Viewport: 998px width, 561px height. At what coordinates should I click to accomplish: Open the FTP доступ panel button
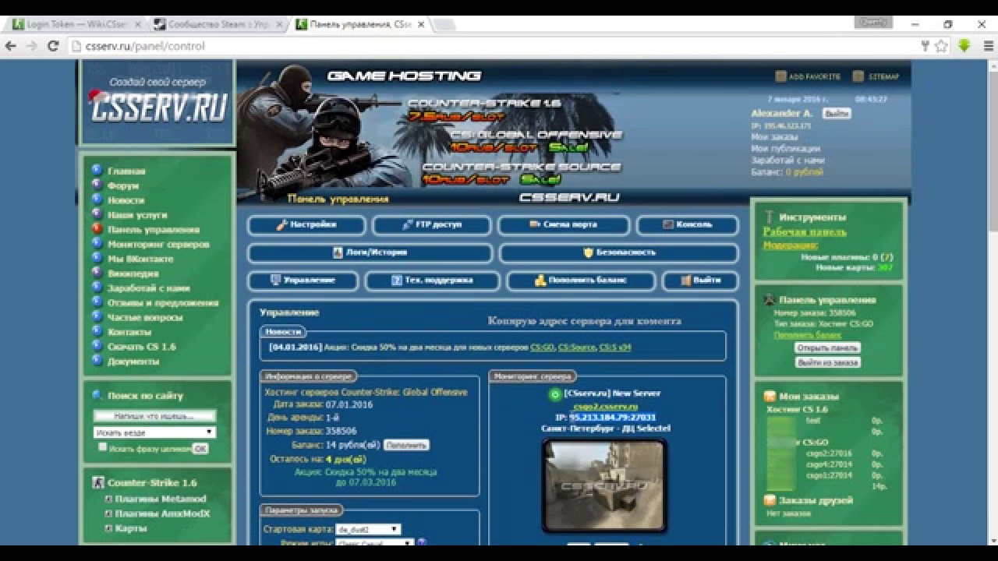coord(432,224)
